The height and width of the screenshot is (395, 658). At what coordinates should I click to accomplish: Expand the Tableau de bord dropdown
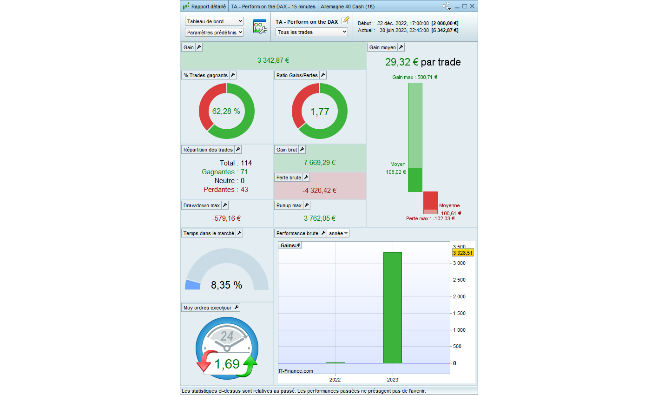click(x=214, y=21)
